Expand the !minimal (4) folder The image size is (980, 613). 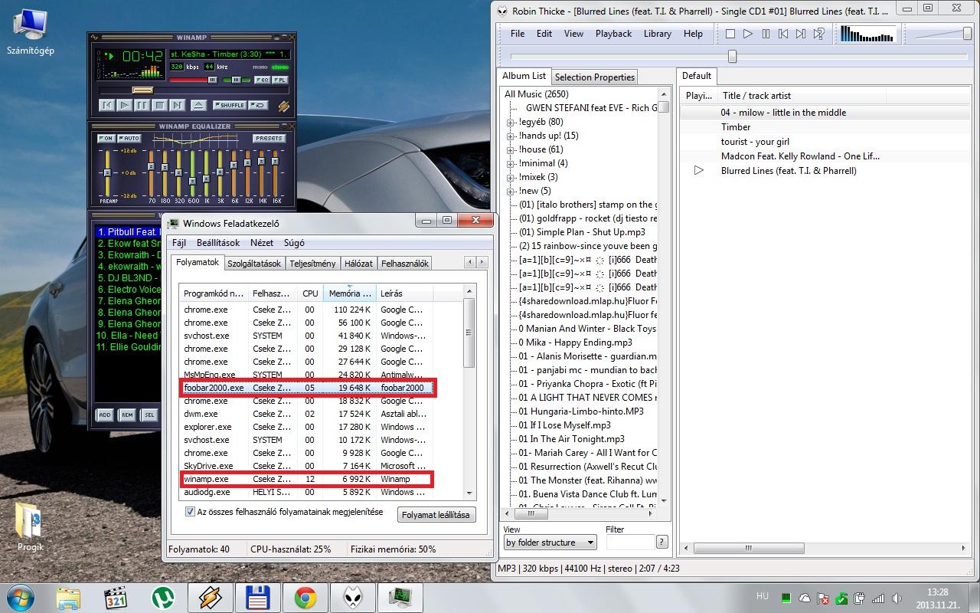(511, 163)
